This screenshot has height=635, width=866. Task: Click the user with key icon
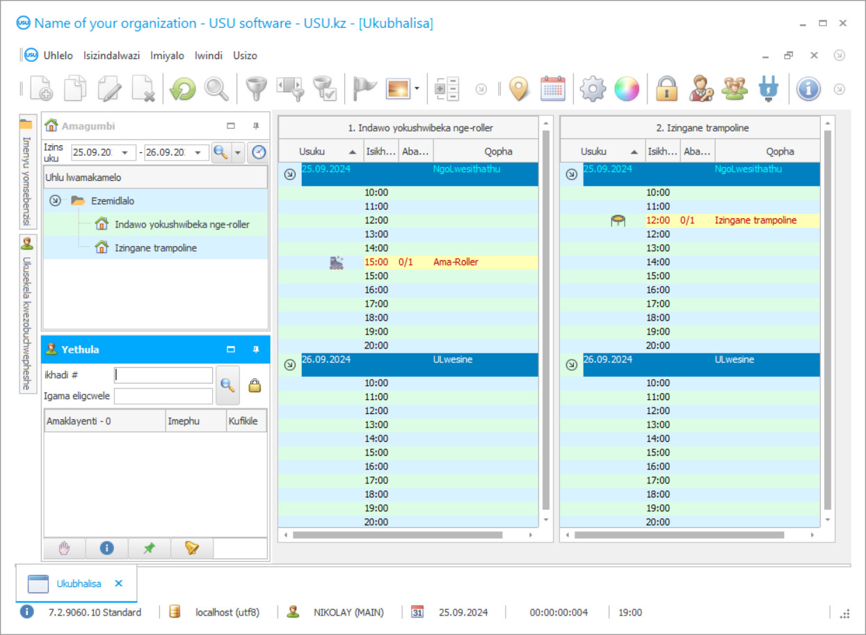(700, 89)
